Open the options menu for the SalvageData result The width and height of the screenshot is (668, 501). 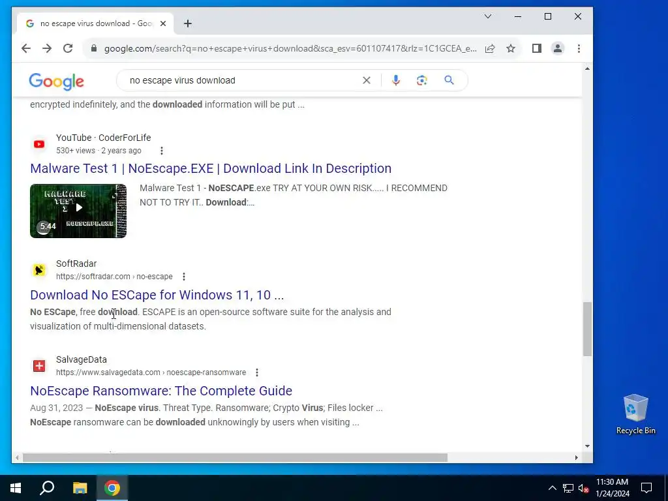click(x=257, y=372)
